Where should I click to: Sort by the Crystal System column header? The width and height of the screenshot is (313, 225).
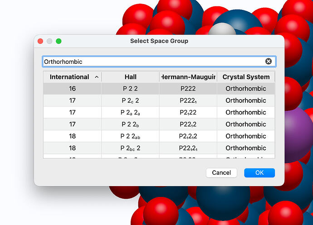click(246, 77)
